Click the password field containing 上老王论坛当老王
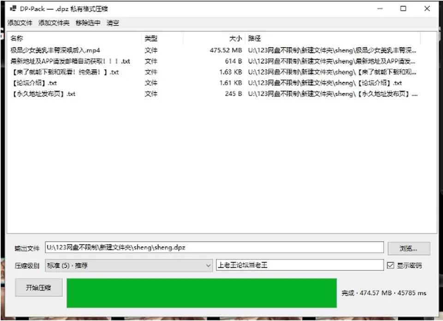This screenshot has height=321, width=443. [x=300, y=265]
